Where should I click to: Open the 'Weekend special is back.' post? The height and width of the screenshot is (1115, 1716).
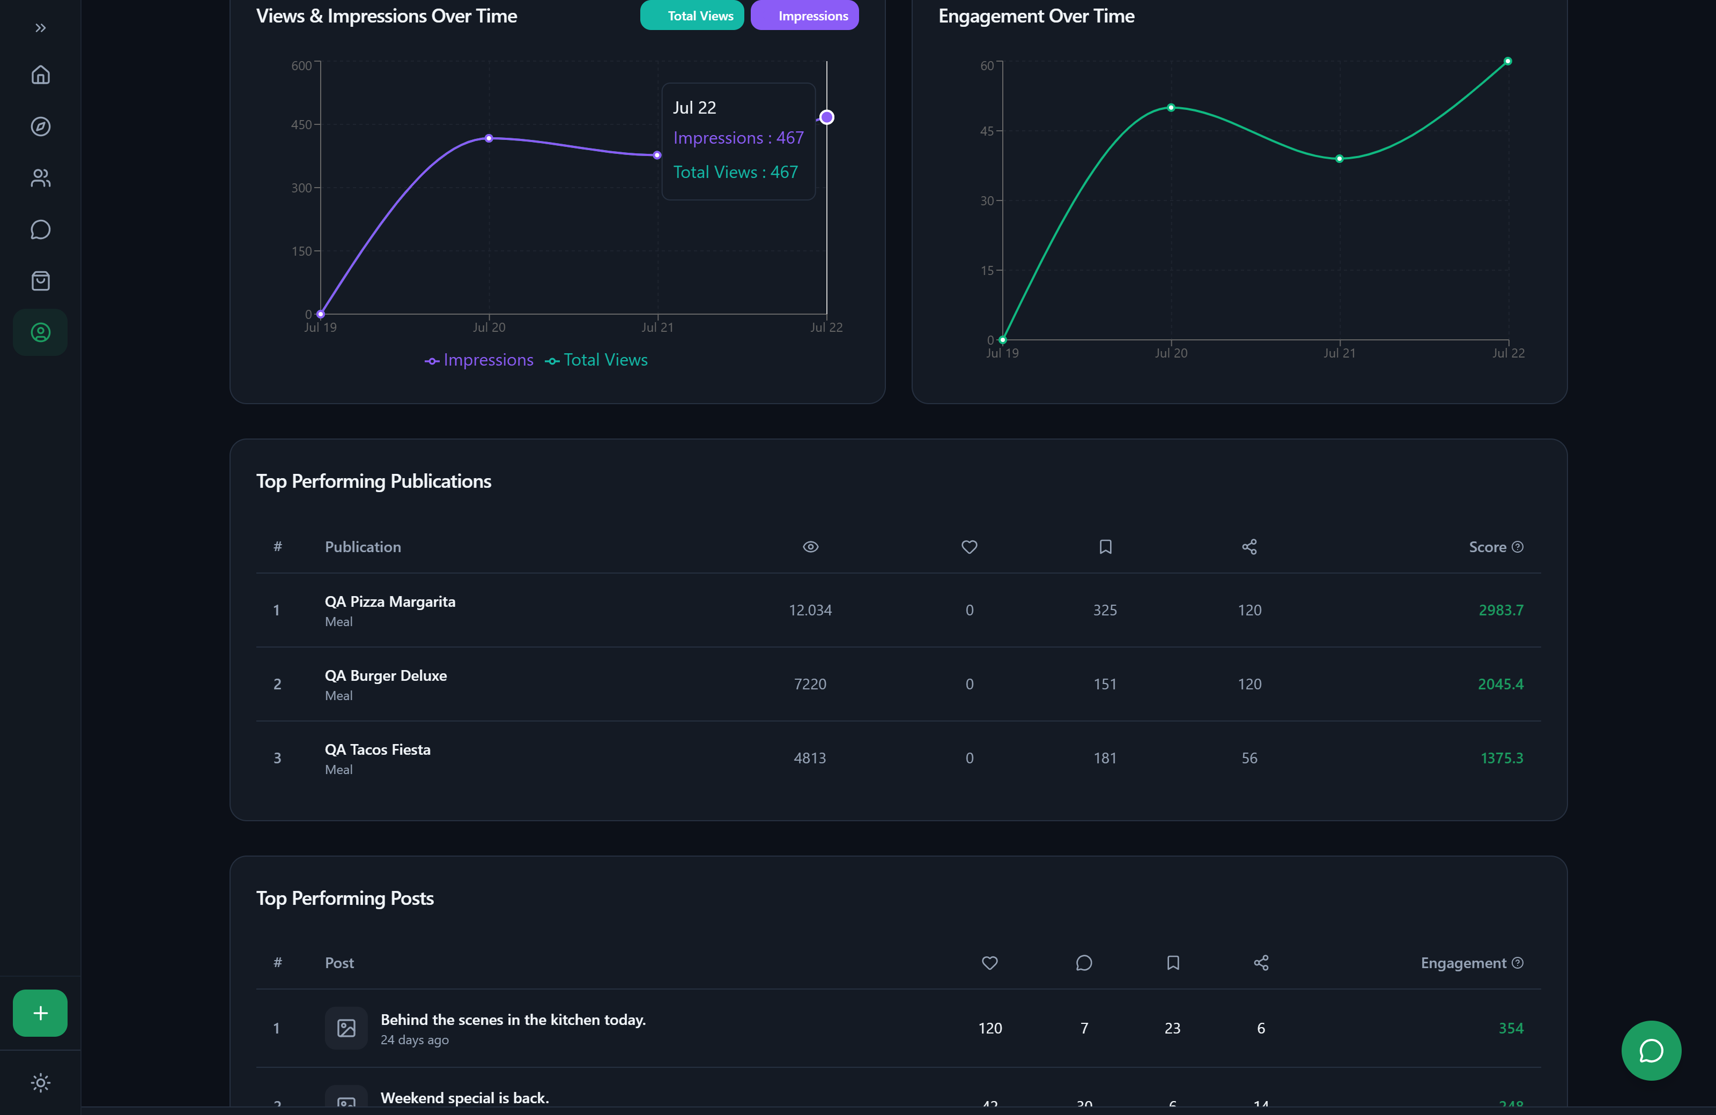point(465,1098)
